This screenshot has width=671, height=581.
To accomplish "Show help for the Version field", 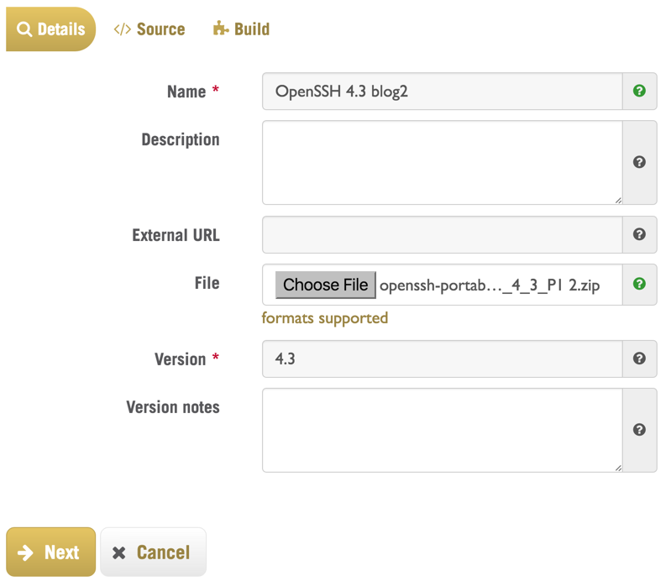I will point(639,359).
